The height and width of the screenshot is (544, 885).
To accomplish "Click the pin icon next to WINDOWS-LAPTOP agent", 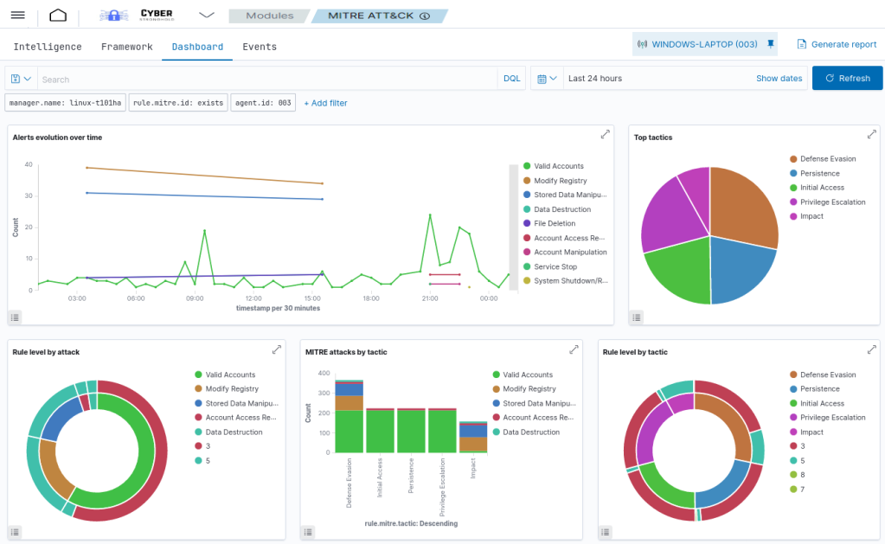I will tap(770, 44).
